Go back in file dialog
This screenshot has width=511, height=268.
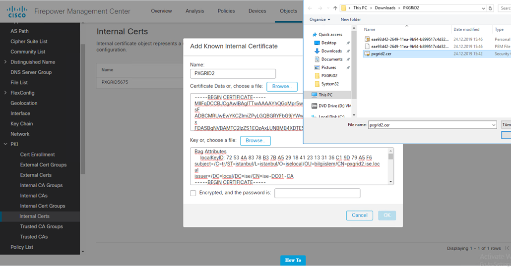coord(310,8)
